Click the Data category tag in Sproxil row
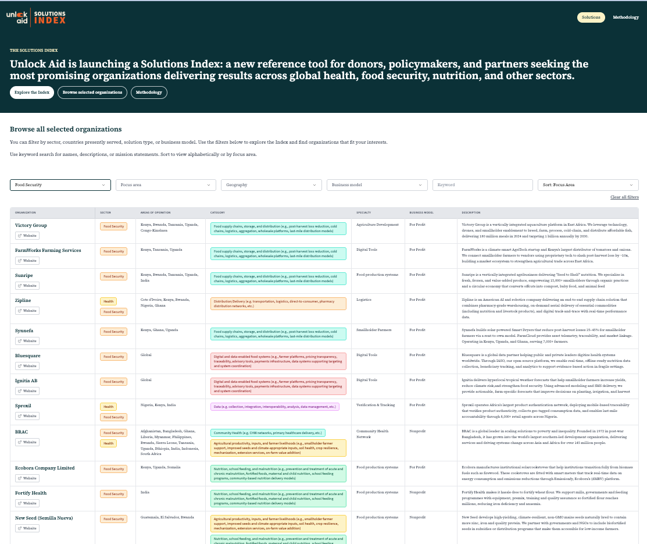Screen dimensions: 647x544 275,407
